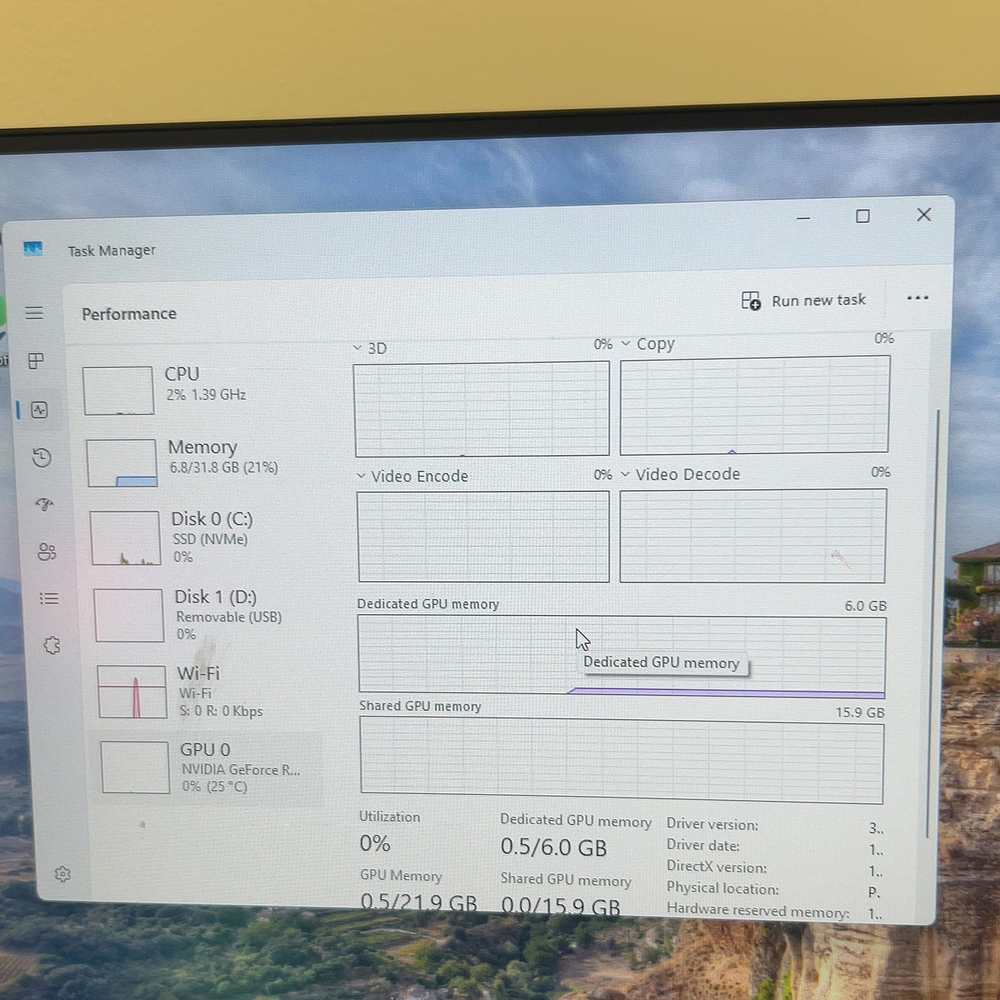Click the Hardware reserved memory label

(758, 911)
